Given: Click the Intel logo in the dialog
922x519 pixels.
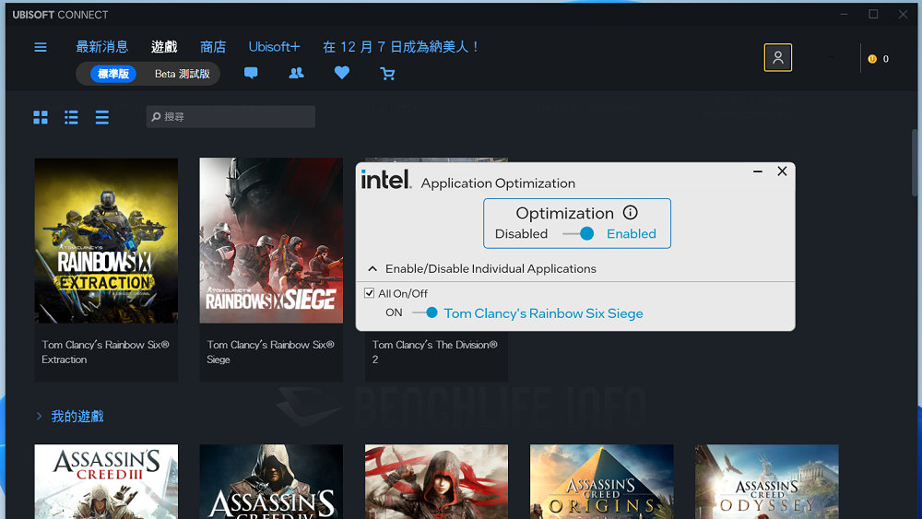Looking at the screenshot, I should click(x=385, y=179).
